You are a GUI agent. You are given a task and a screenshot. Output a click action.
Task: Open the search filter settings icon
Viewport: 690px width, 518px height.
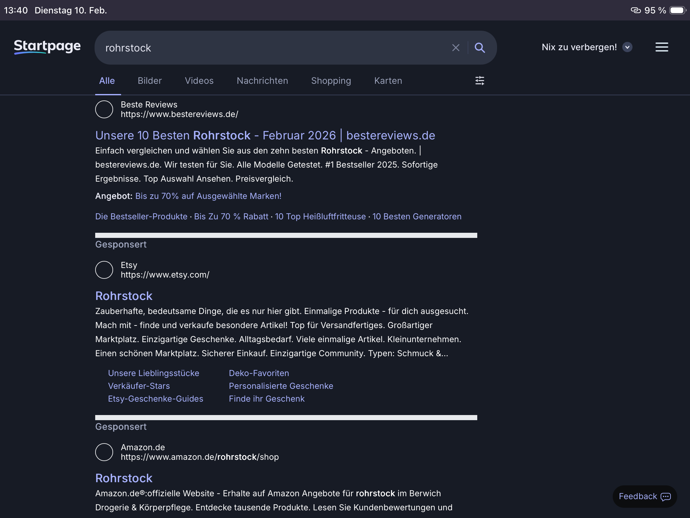479,81
